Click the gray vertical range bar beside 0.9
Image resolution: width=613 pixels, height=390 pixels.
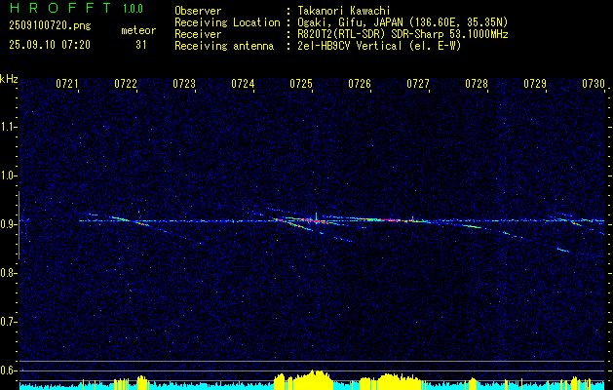click(19, 225)
